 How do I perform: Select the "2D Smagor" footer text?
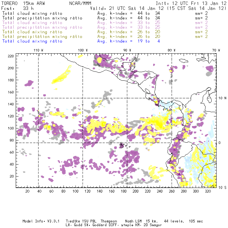point(153,225)
